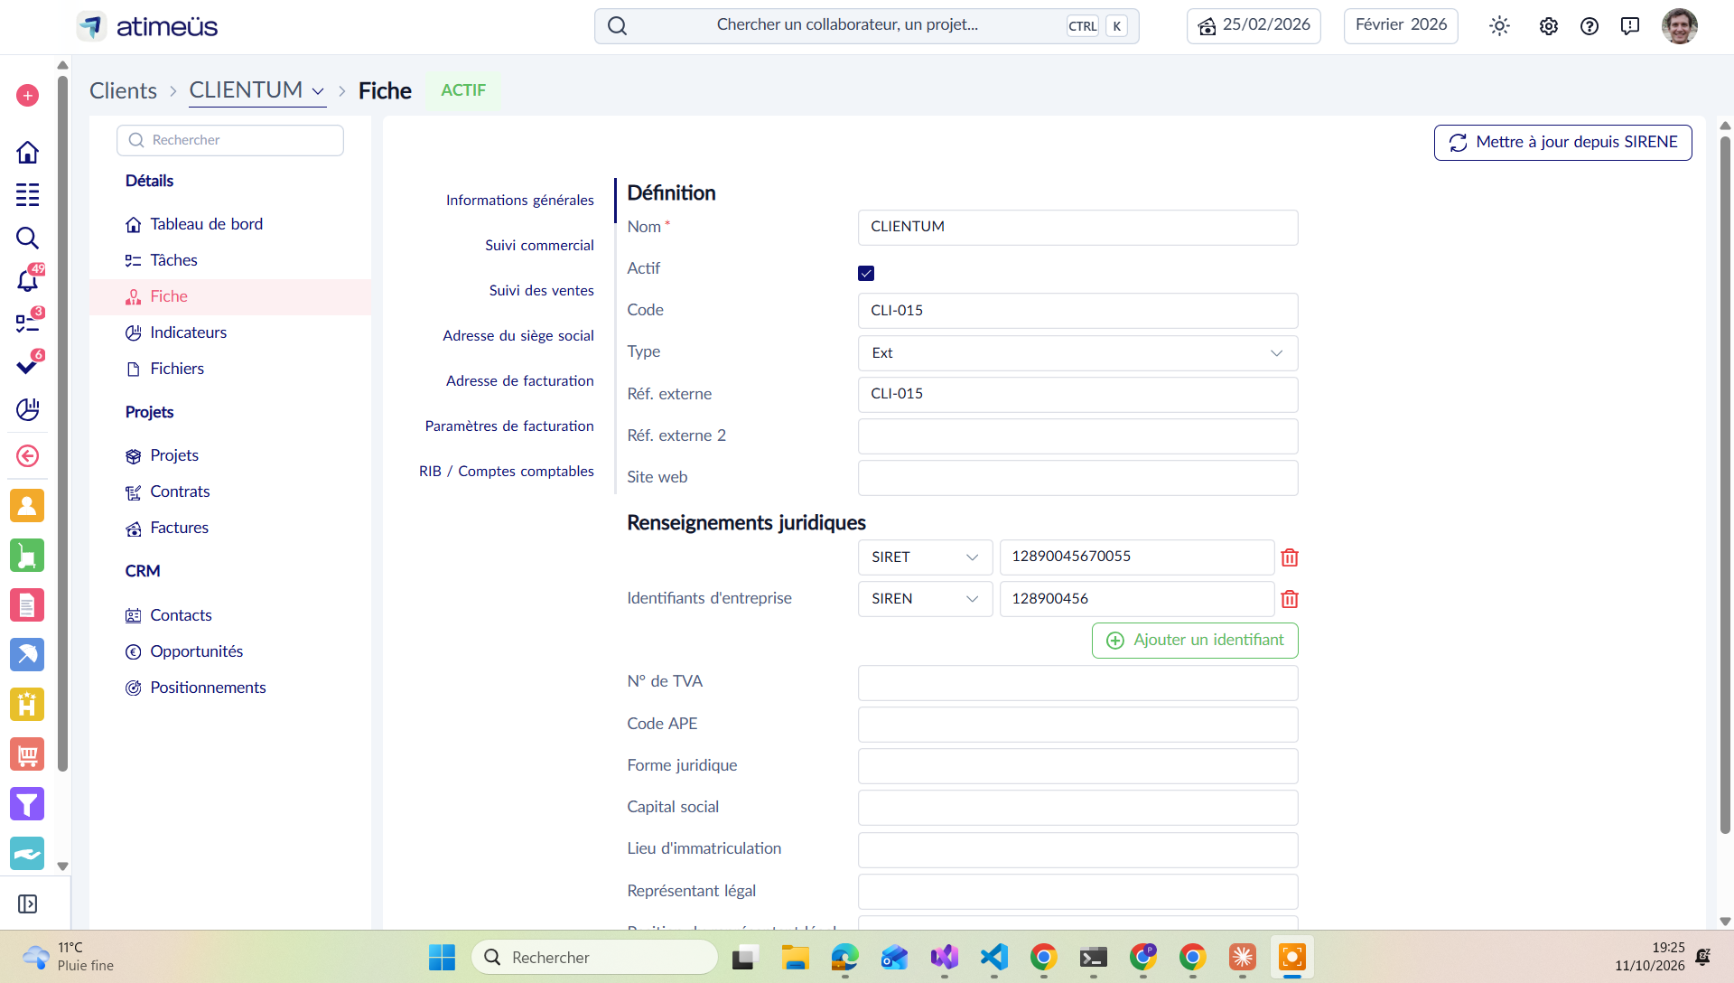Viewport: 1734px width, 983px height.
Task: Expand the CLIENTUM client dropdown
Action: click(x=257, y=90)
